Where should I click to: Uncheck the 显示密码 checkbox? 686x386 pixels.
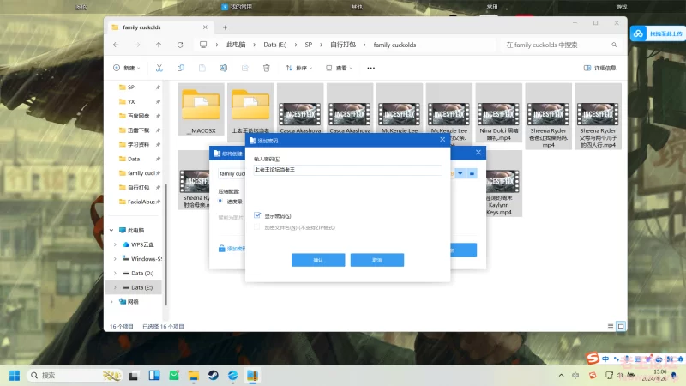click(257, 216)
